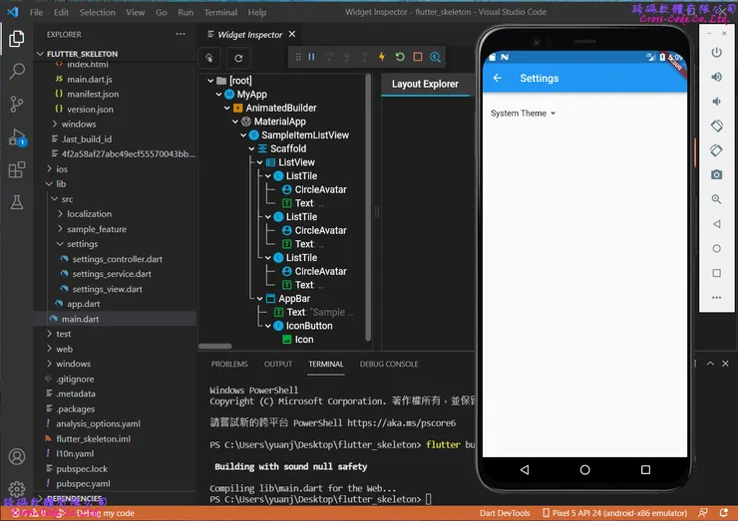Open the Run and Debug view

point(17,137)
